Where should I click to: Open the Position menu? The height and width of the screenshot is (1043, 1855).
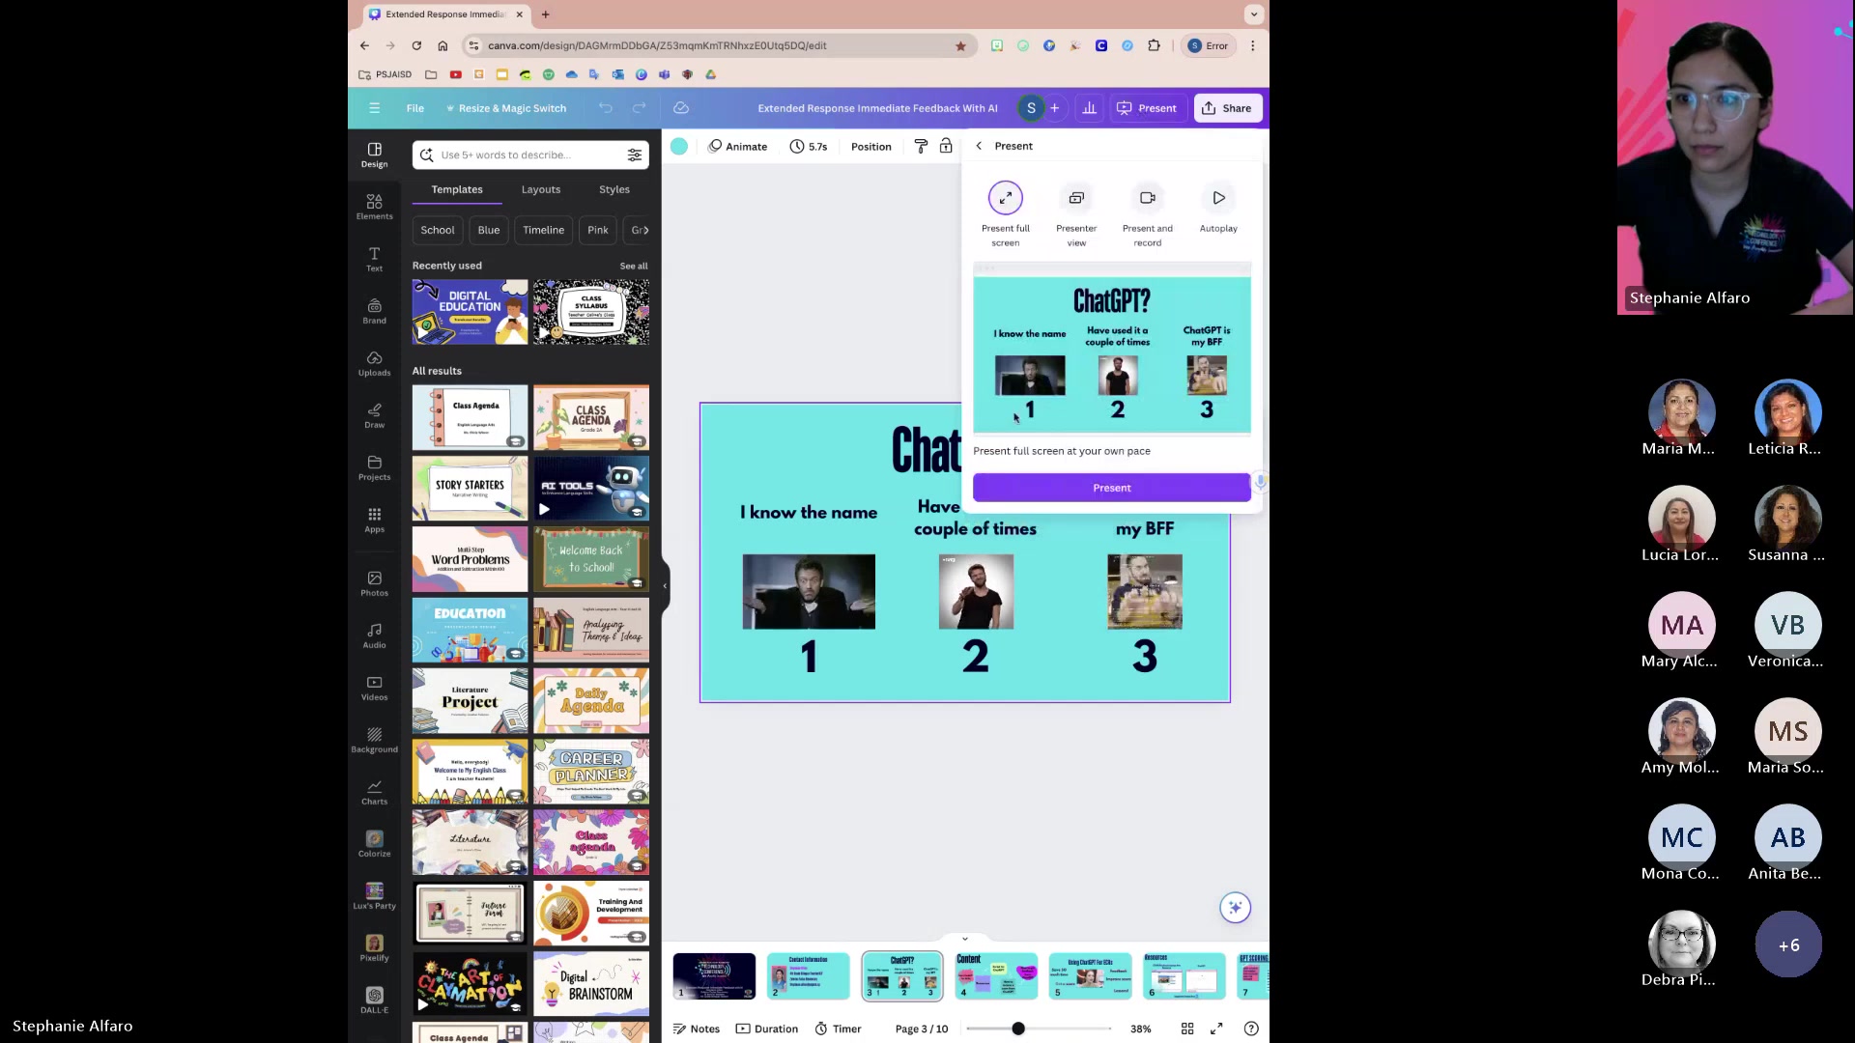[x=871, y=147]
